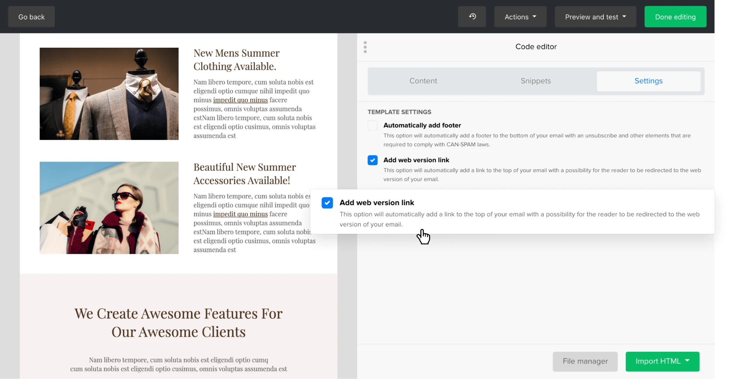
Task: Click the Actions dropdown caret
Action: 534,16
